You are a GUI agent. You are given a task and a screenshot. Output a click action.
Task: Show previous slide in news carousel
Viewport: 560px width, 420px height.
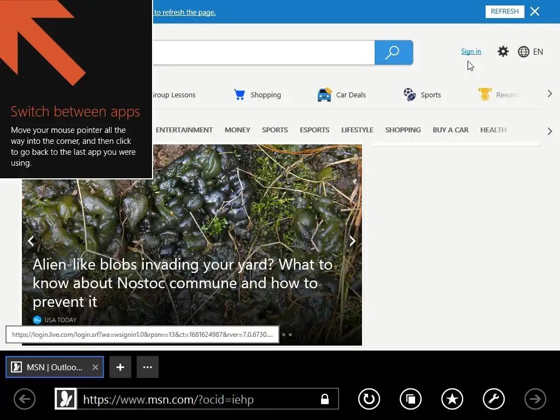pos(31,241)
